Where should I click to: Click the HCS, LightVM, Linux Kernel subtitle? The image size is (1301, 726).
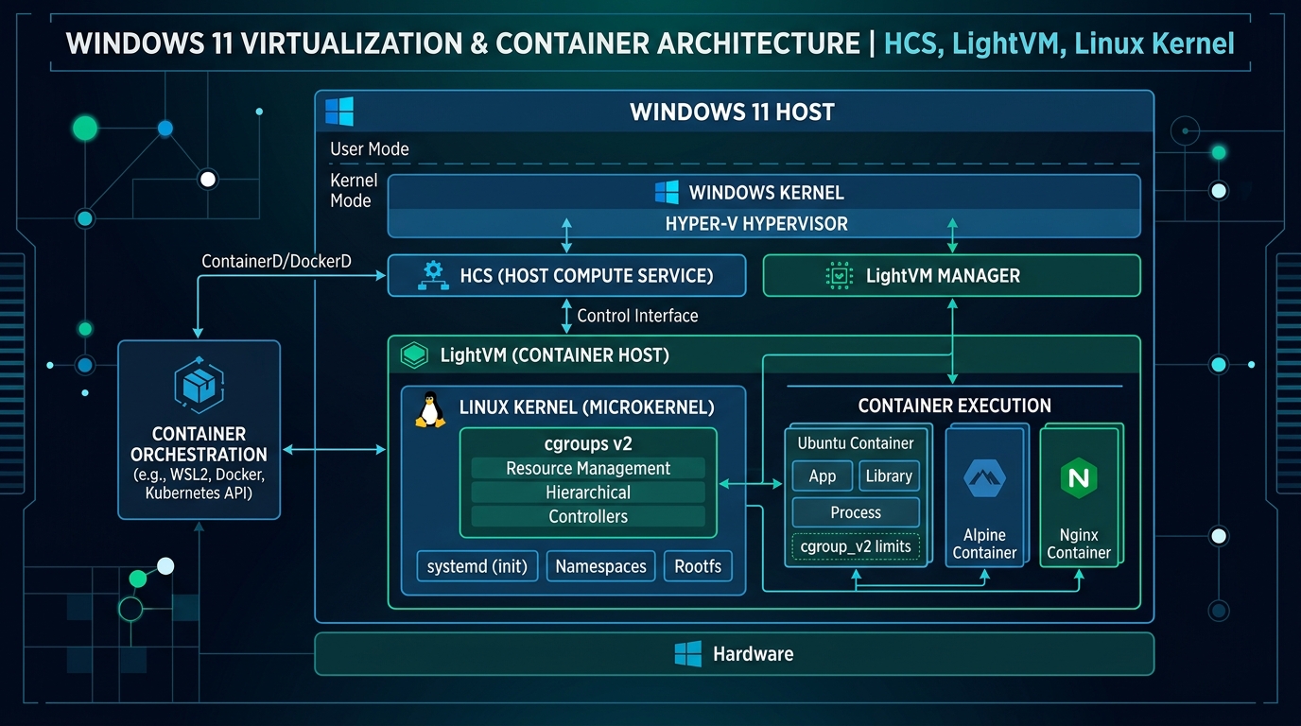(1059, 43)
